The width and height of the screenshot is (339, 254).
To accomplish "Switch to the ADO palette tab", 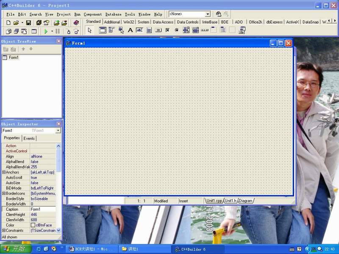I will point(239,22).
